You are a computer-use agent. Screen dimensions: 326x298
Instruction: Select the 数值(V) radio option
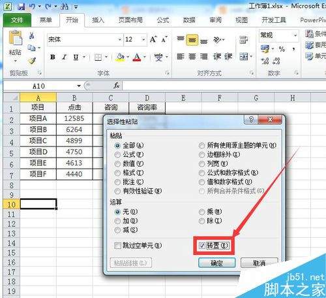tap(117, 164)
